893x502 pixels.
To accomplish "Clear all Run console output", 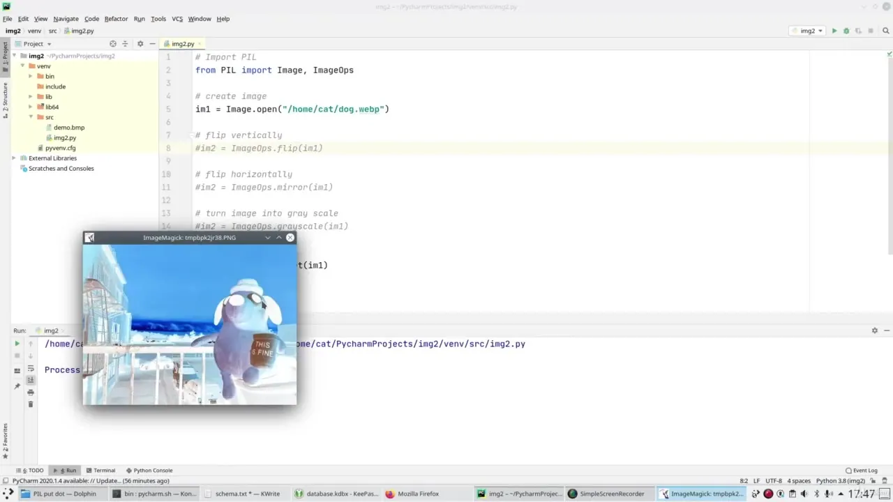I will click(31, 404).
